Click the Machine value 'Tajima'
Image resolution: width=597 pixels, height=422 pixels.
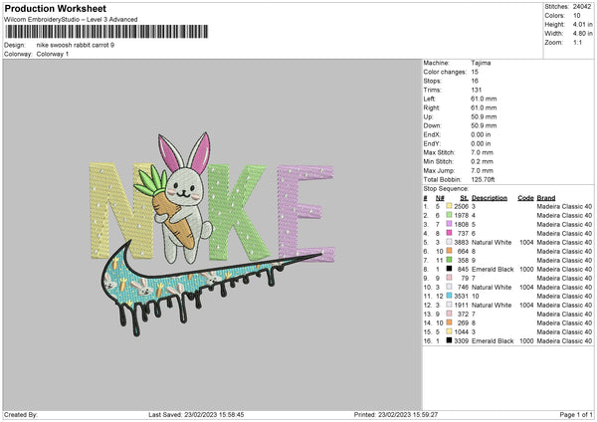(x=481, y=63)
